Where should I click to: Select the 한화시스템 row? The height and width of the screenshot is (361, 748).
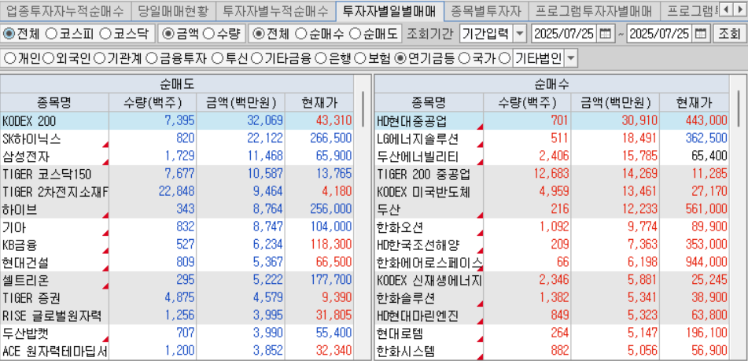pos(552,351)
